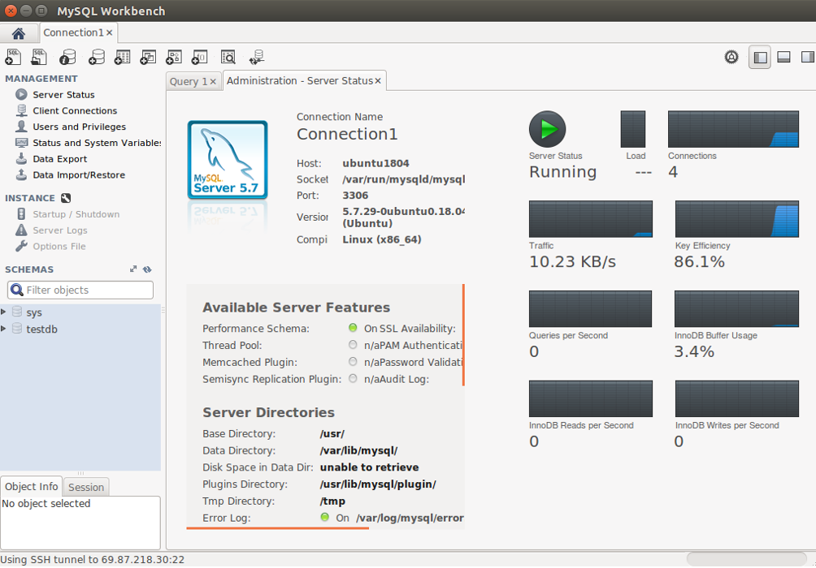Click the Connections graph
The width and height of the screenshot is (816, 568).
pyautogui.click(x=733, y=129)
